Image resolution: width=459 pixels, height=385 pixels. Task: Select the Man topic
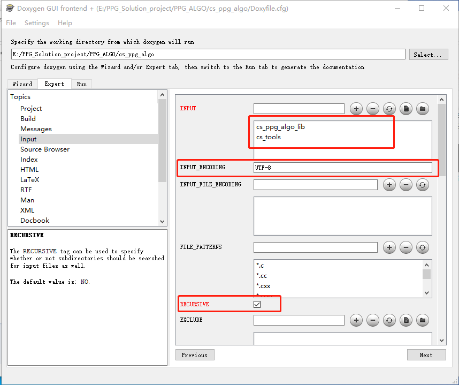coord(27,200)
